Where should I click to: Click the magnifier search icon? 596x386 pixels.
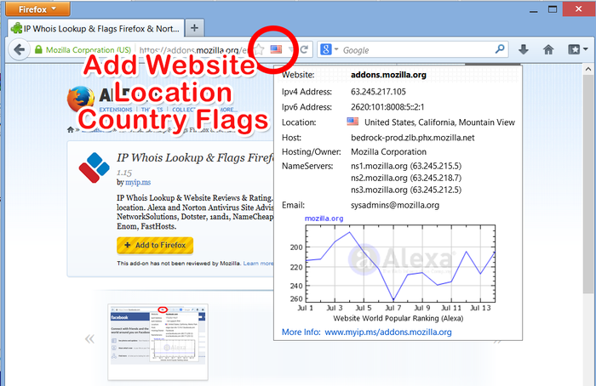pyautogui.click(x=501, y=49)
